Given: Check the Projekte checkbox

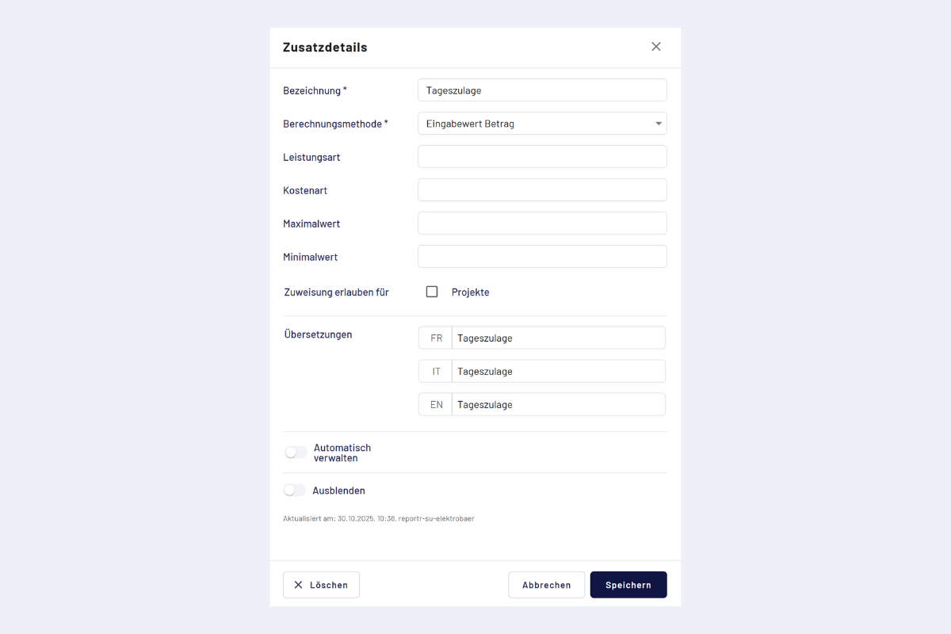Looking at the screenshot, I should 432,292.
